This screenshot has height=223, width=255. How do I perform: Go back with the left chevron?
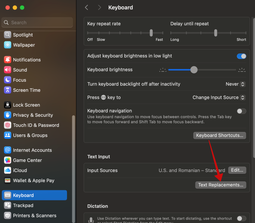point(86,7)
